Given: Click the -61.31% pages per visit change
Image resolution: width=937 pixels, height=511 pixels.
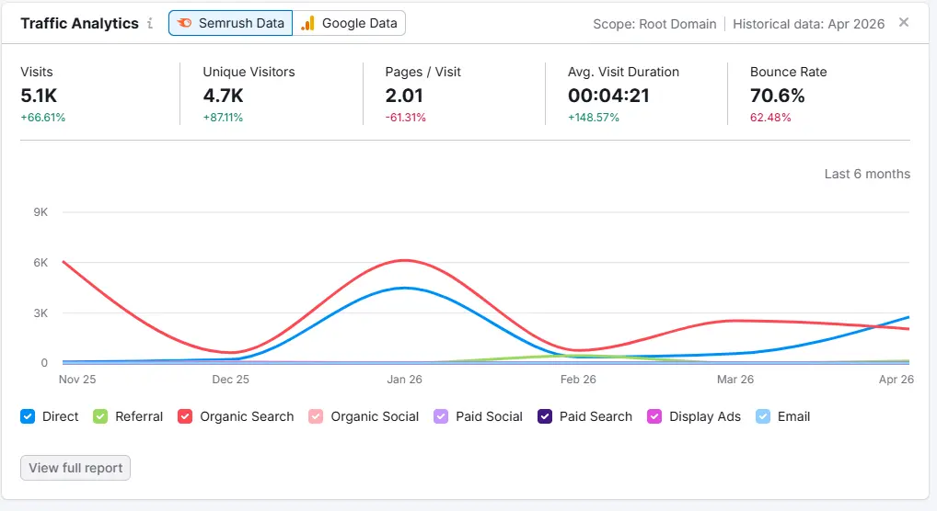Looking at the screenshot, I should pyautogui.click(x=406, y=118).
